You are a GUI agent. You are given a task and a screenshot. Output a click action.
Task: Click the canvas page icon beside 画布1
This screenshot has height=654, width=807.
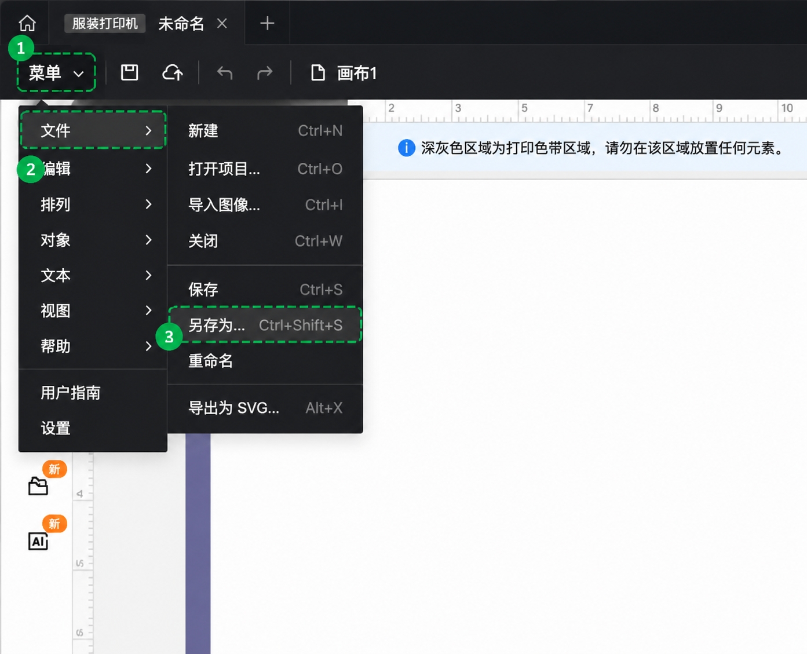(317, 73)
